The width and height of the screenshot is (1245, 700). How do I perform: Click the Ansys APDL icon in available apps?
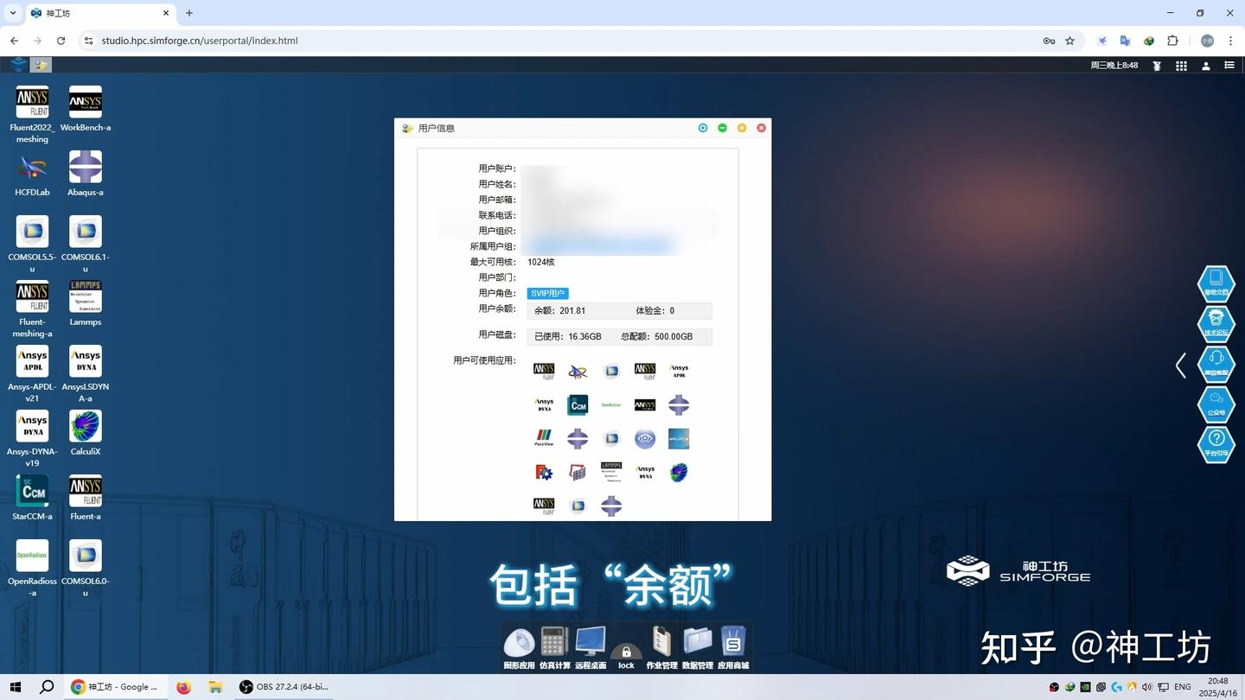[679, 371]
